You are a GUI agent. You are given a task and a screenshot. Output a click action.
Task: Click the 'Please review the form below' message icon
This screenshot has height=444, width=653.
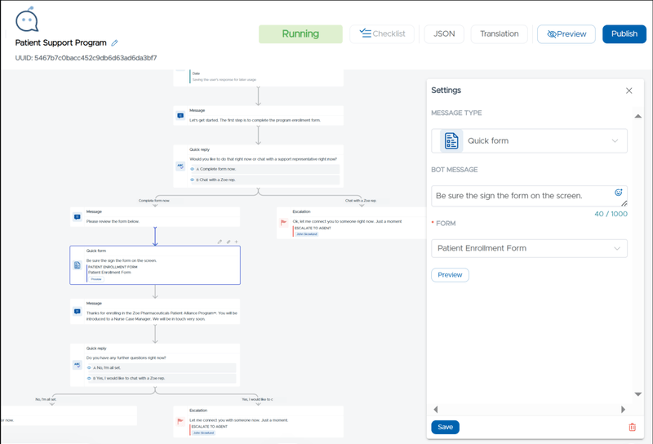click(77, 217)
